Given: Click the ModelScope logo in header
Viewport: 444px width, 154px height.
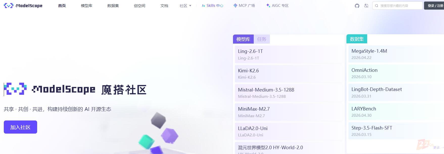Looking at the screenshot, I should point(23,6).
